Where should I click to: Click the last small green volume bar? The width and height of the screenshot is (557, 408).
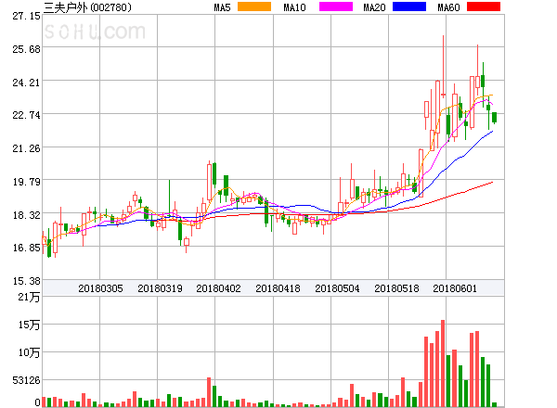point(494,404)
